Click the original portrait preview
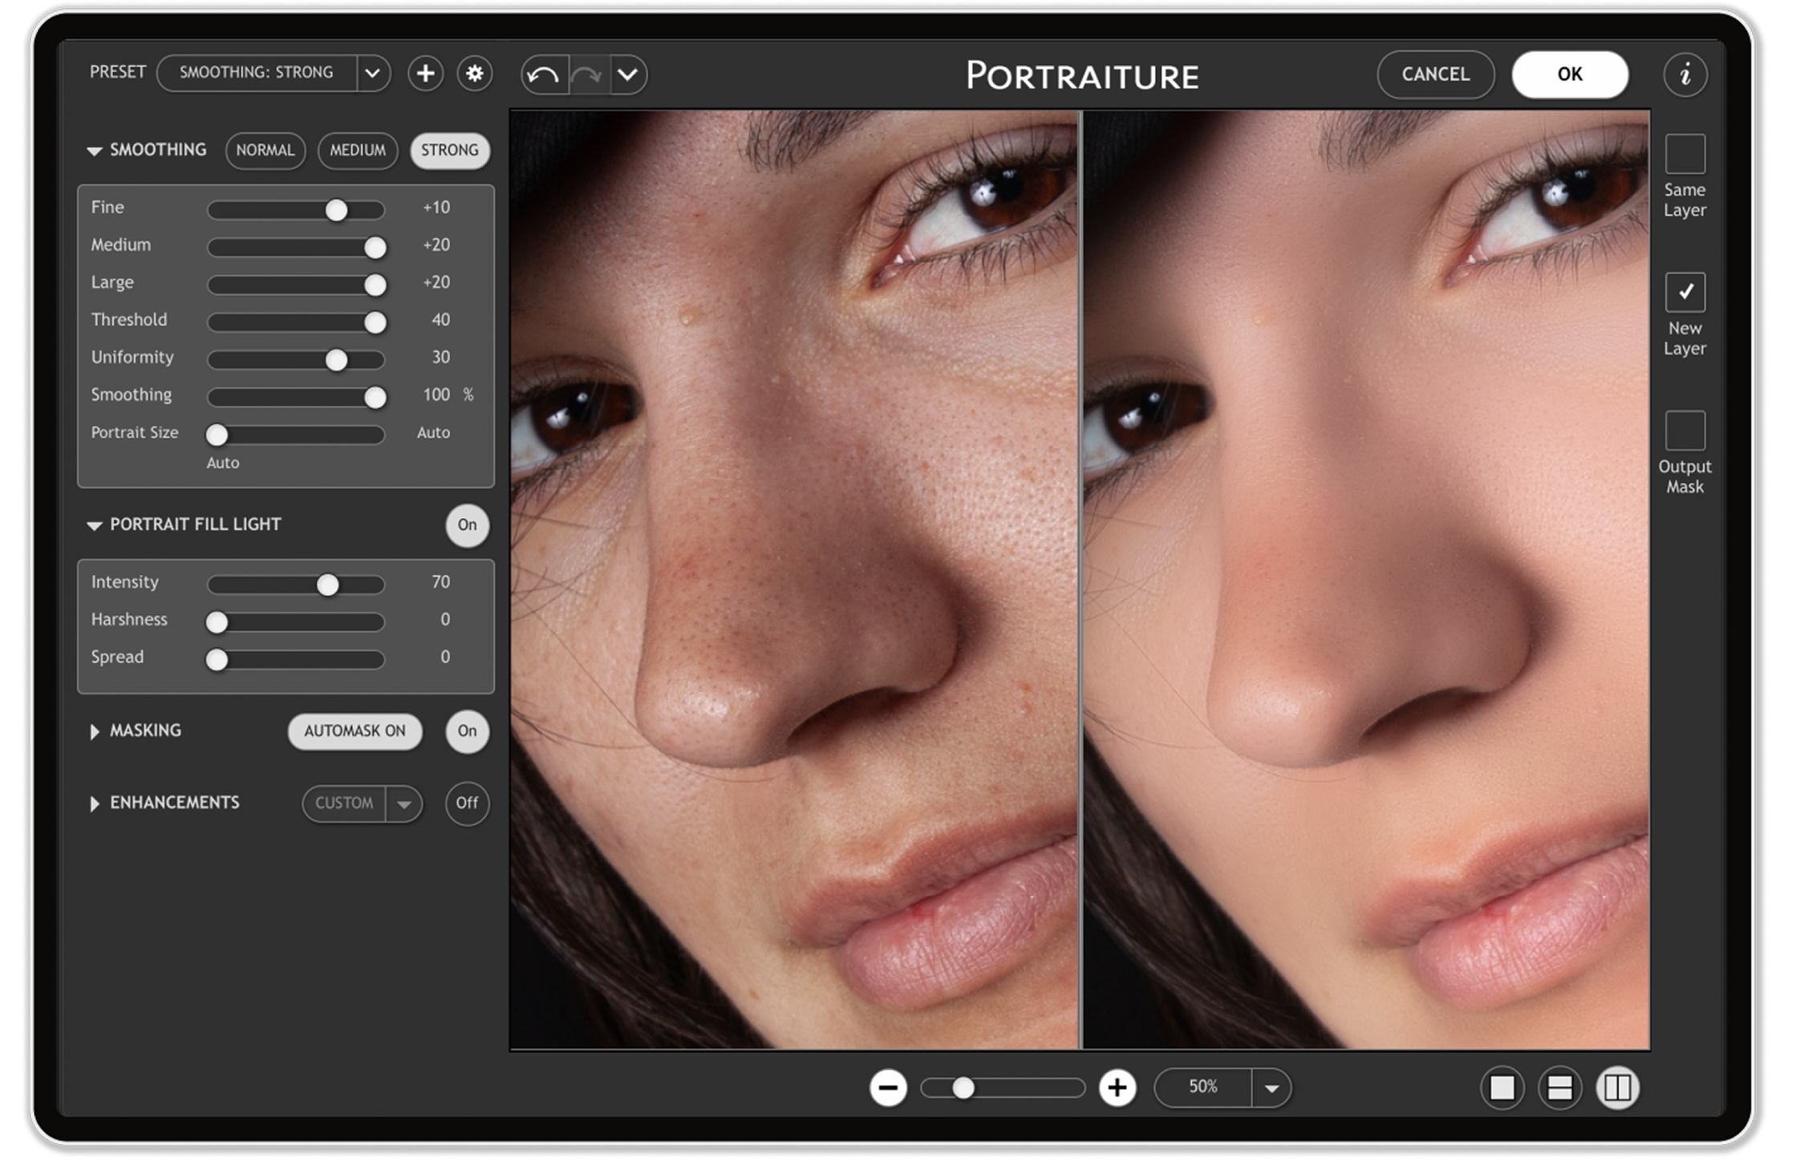1800x1166 pixels. 794,580
